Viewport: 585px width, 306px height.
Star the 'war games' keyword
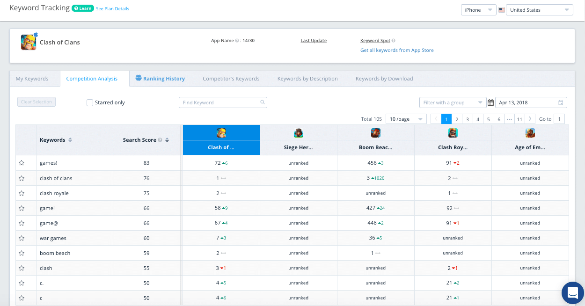[22, 238]
